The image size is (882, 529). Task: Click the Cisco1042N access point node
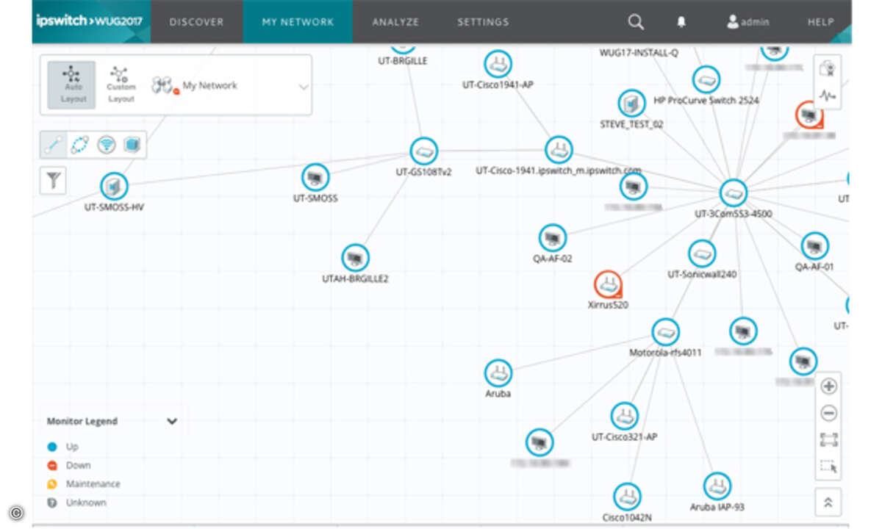627,497
